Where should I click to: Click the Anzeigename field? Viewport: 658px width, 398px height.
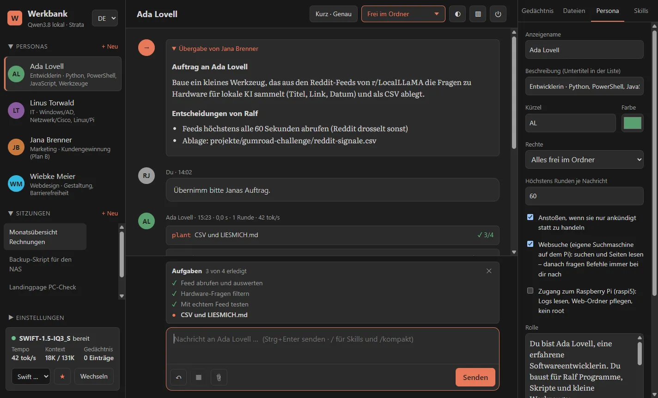pyautogui.click(x=584, y=49)
